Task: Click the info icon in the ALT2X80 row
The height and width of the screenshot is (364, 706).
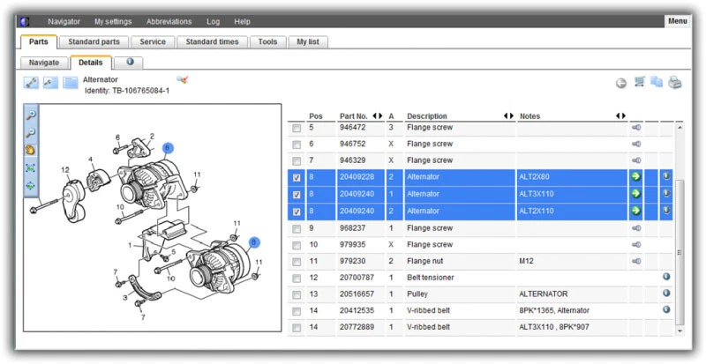Action: (667, 176)
